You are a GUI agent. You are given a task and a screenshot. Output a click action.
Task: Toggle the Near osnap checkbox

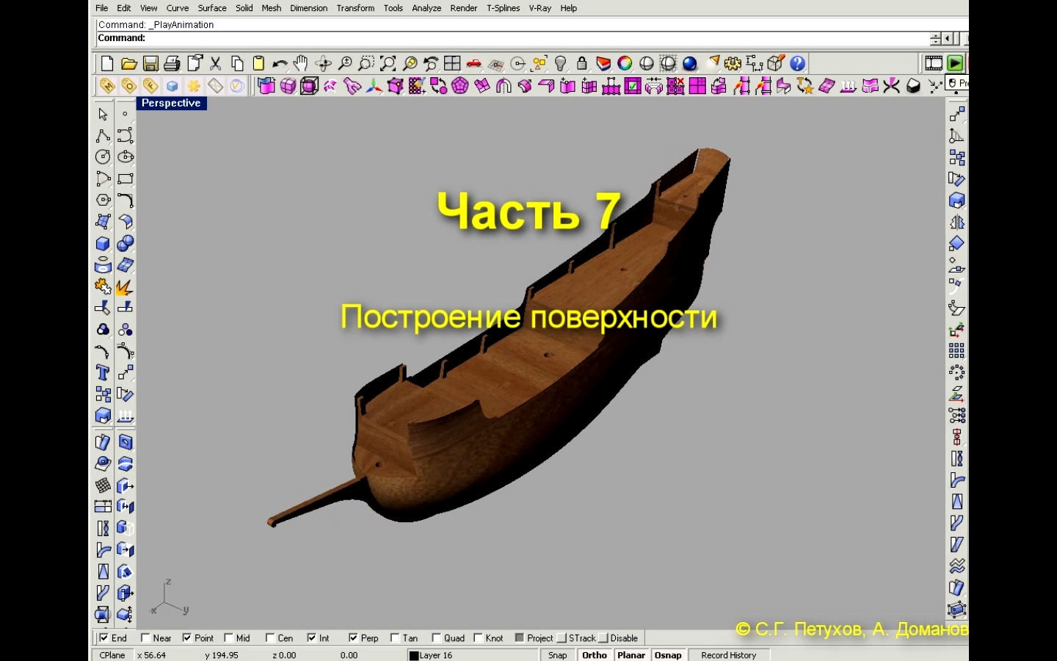pyautogui.click(x=145, y=638)
